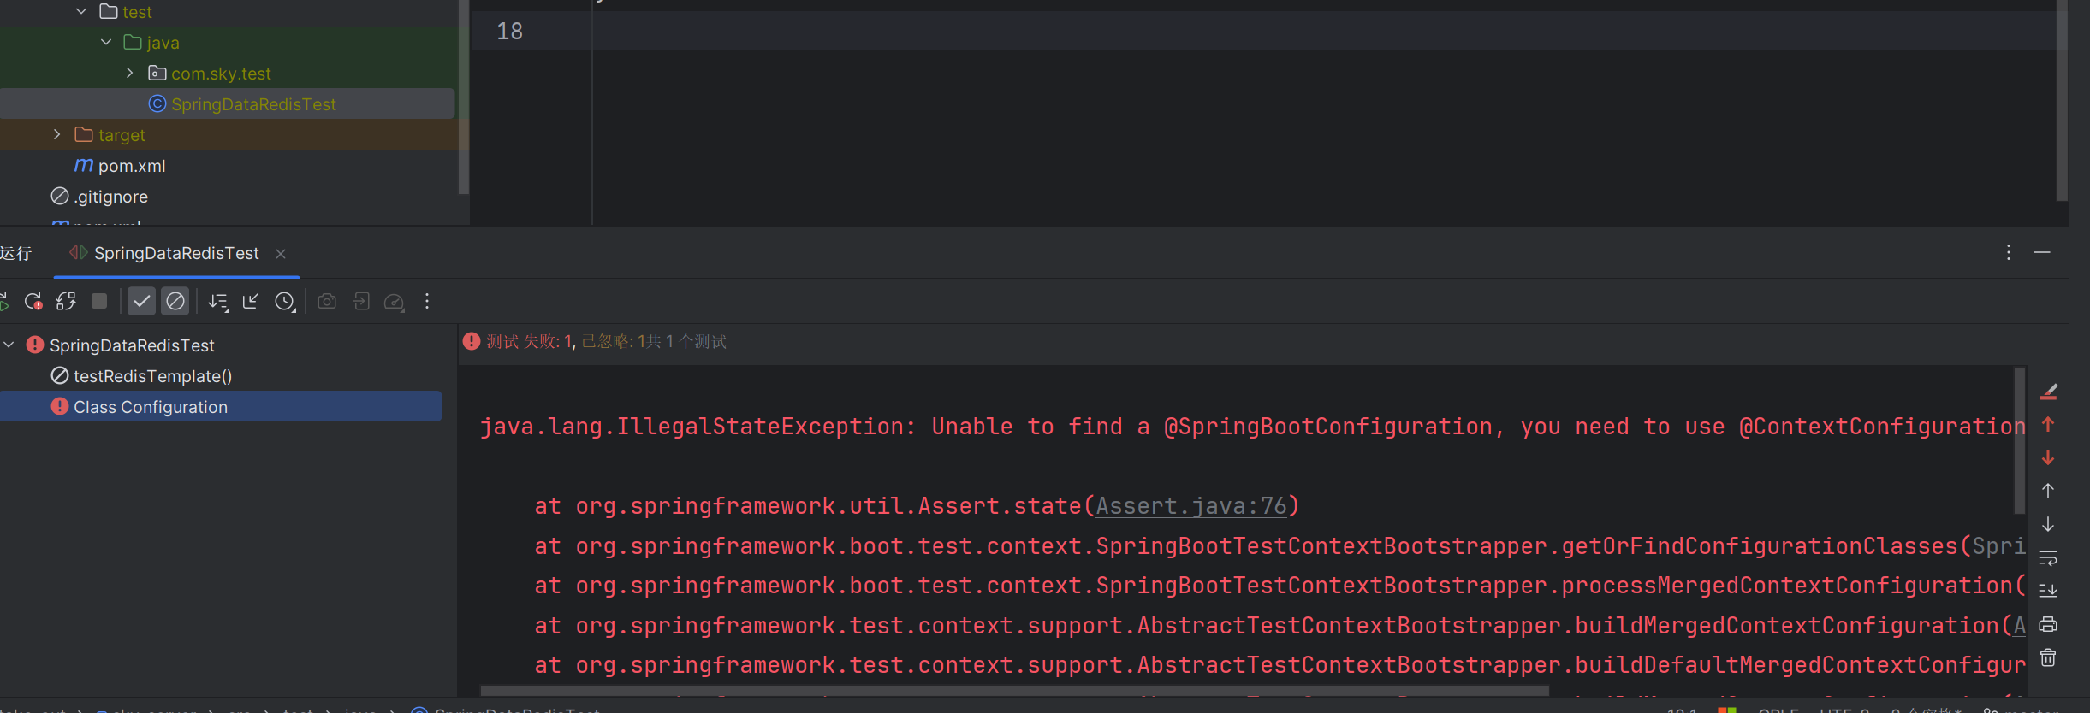The image size is (2090, 713).
Task: Open the run panel options menu
Action: (x=2007, y=252)
